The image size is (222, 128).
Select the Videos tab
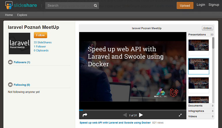click(201, 116)
